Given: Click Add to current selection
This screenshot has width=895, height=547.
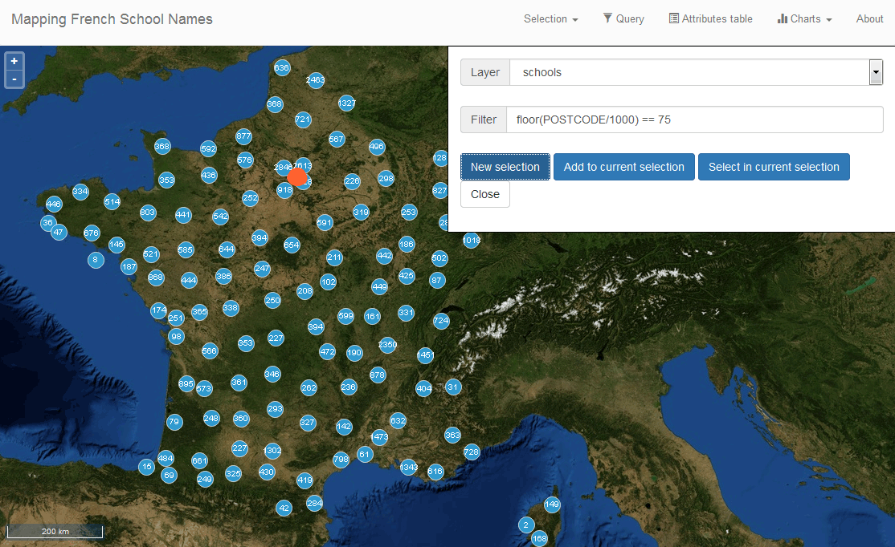Looking at the screenshot, I should coord(623,167).
